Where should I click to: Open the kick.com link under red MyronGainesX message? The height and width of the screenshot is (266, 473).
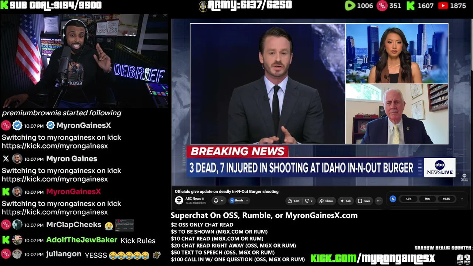tap(55, 212)
